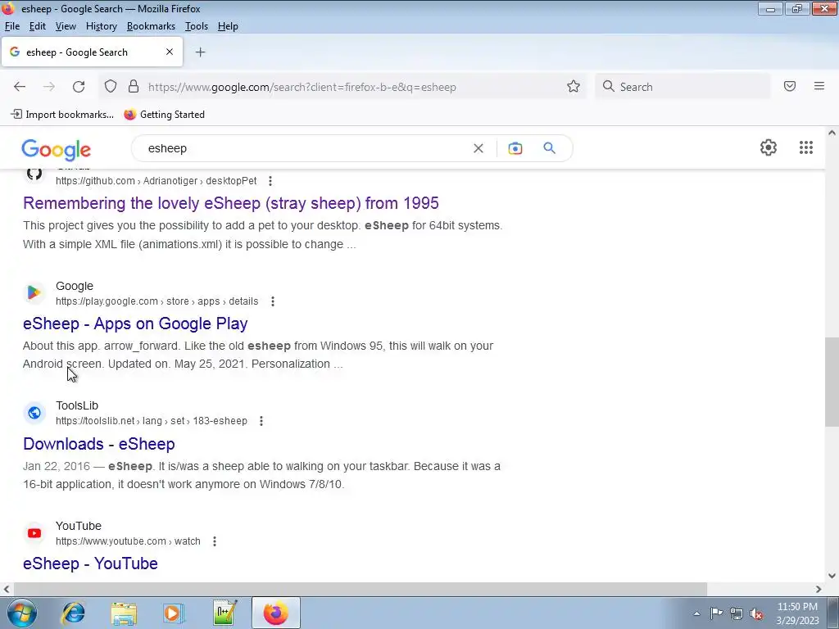Show hidden system tray icons
This screenshot has height=629, width=839.
click(x=696, y=613)
